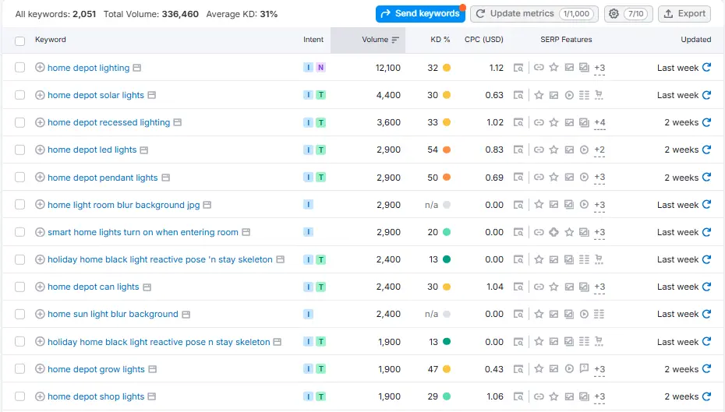This screenshot has width=725, height=412.
Task: Click the settings gear showing 7/10
Action: pyautogui.click(x=628, y=13)
